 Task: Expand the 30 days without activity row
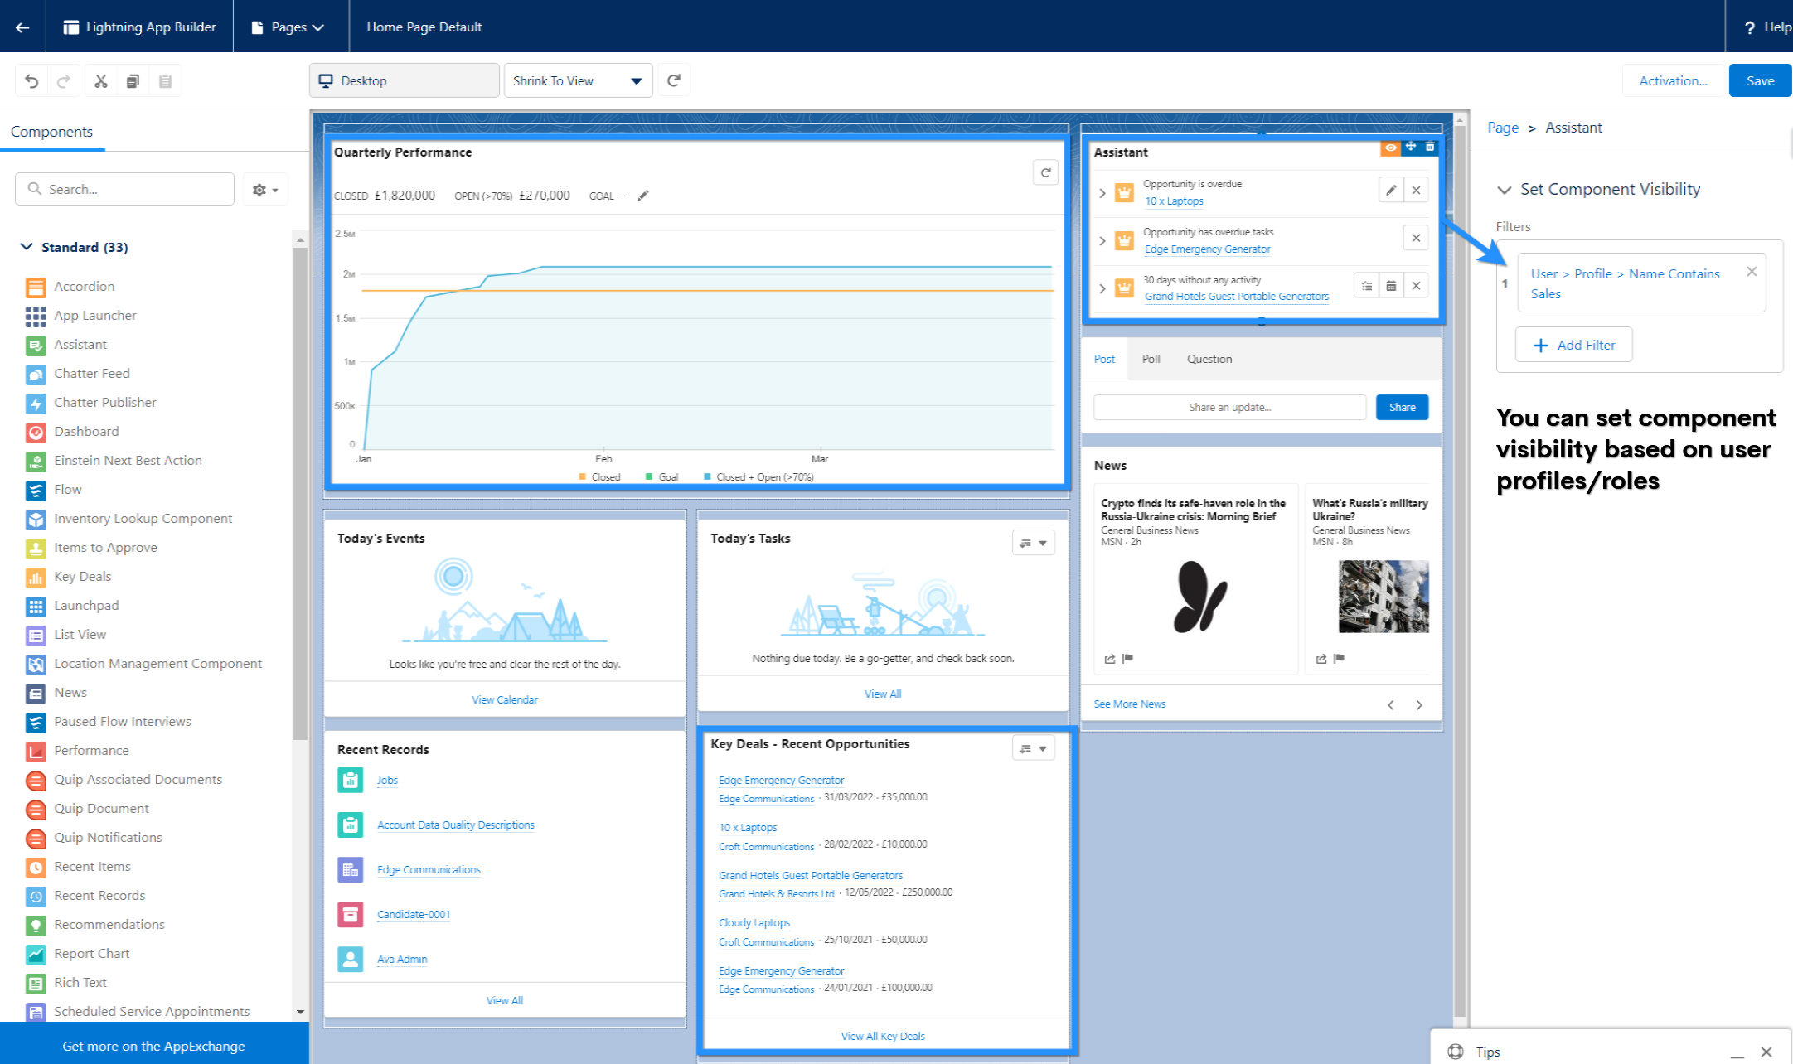point(1102,288)
